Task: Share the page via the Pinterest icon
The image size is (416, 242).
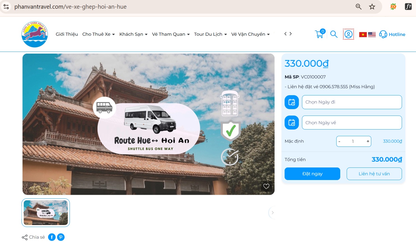Action: point(61,237)
